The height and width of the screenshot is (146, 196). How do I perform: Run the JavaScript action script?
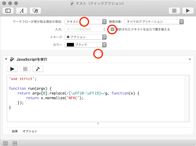click(12, 69)
